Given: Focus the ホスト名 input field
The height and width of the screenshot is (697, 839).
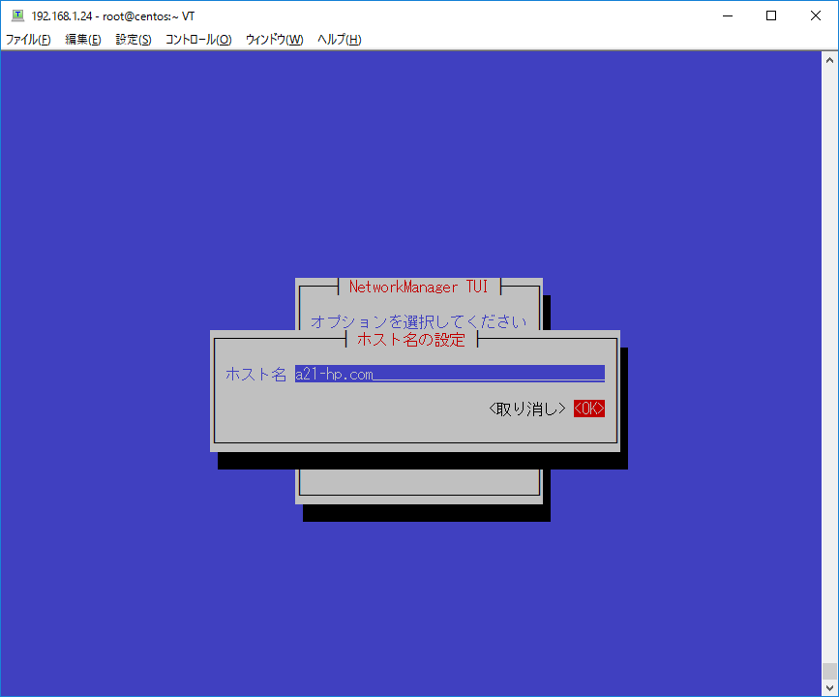Looking at the screenshot, I should (x=449, y=374).
